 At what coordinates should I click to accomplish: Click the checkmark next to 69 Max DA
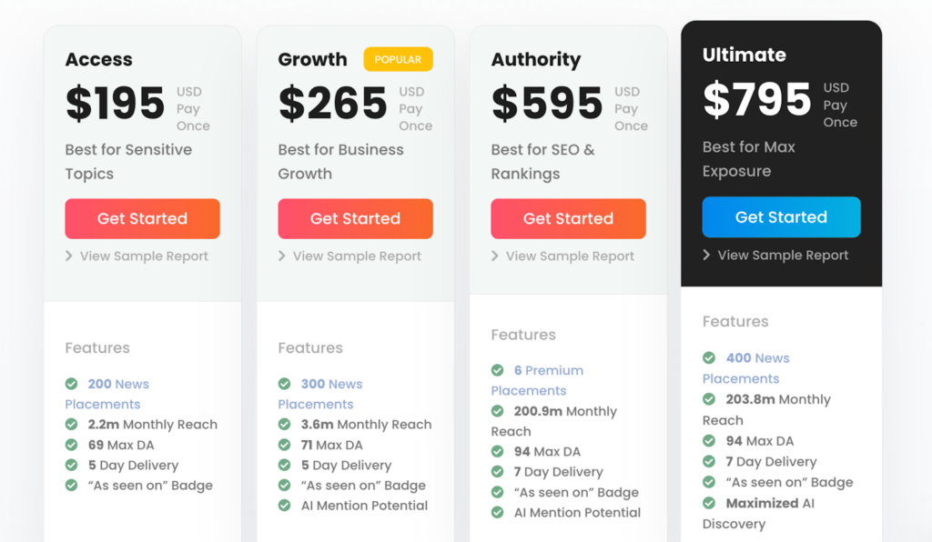[71, 445]
